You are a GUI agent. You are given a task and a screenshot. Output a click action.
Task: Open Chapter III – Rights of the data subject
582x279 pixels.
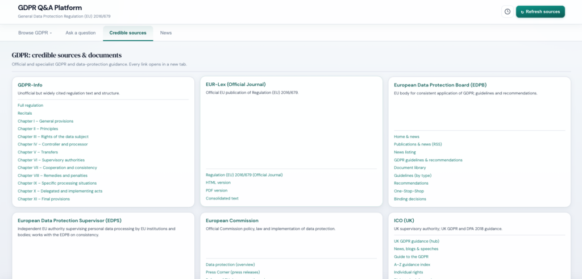tap(53, 136)
